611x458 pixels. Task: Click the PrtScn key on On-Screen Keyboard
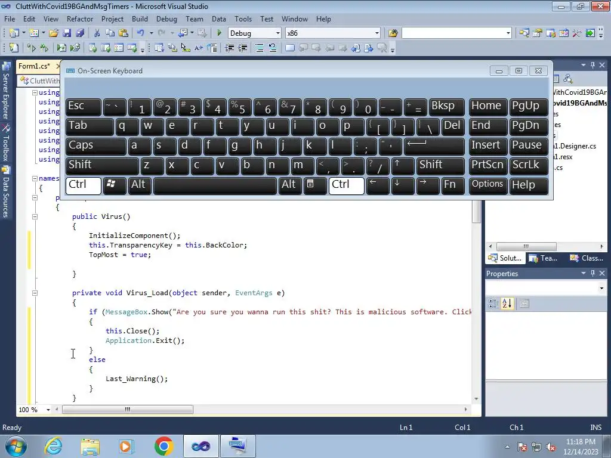487,165
